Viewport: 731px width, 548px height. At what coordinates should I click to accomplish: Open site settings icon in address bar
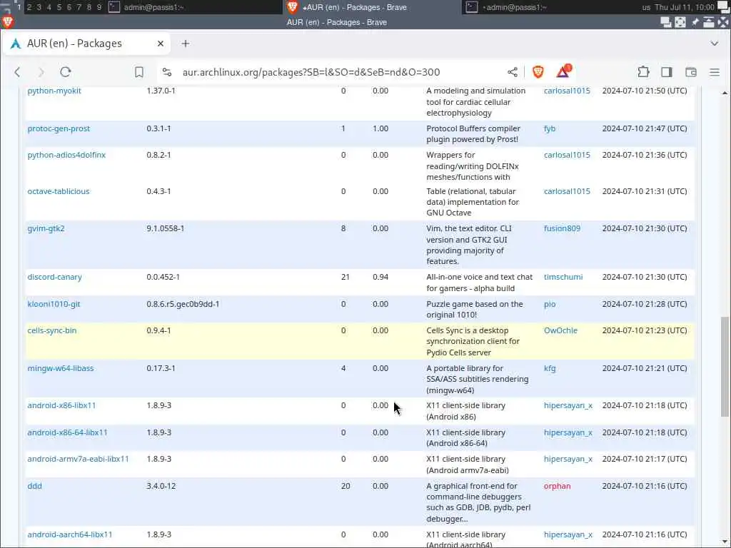[x=167, y=72]
